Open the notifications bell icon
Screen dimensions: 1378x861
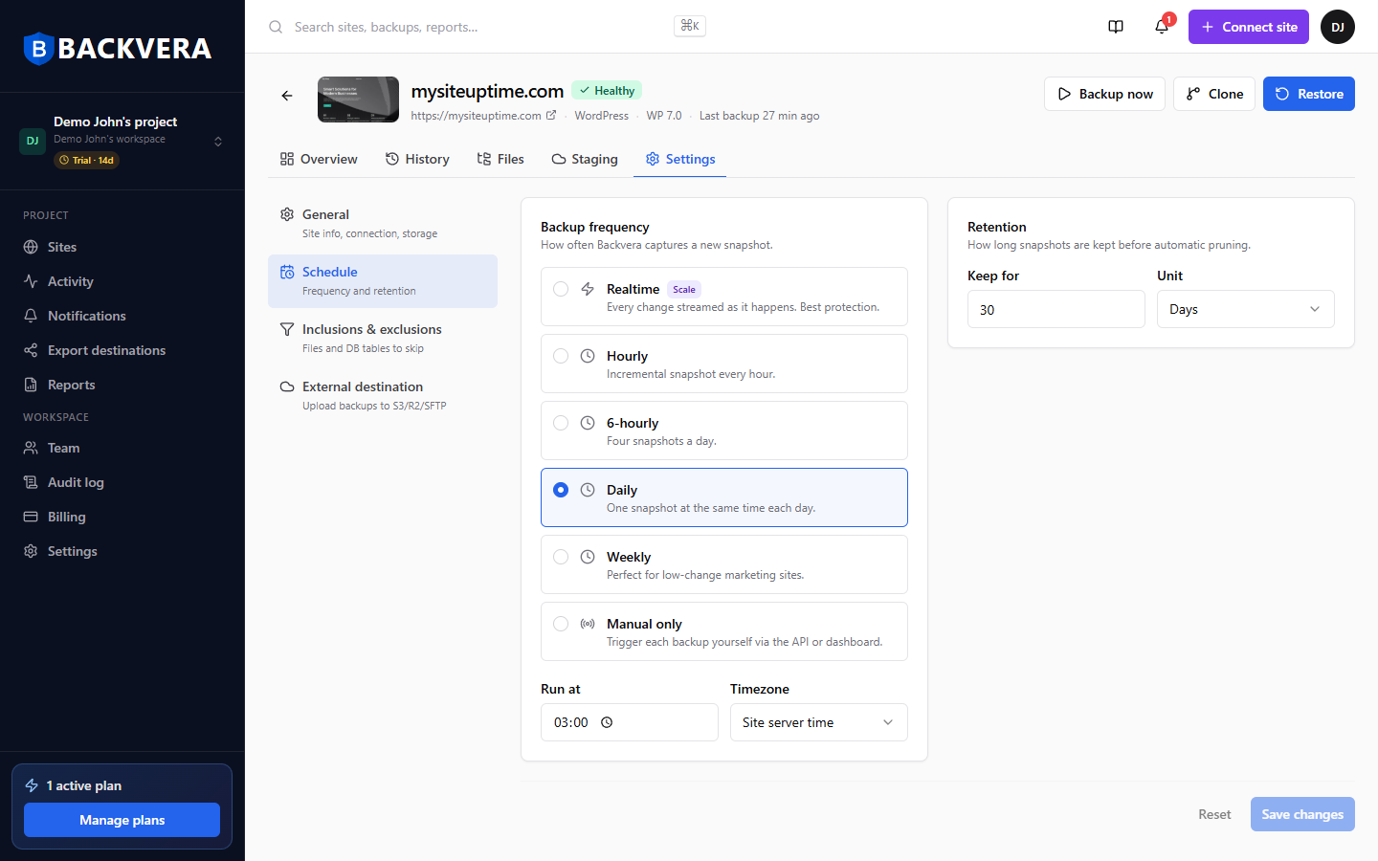tap(1162, 27)
